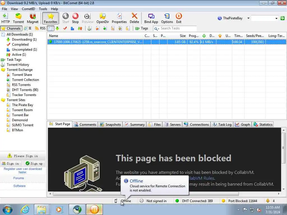Toggle the blue Uncompleted filter icon
The height and width of the screenshot is (215, 287).
click(x=73, y=28)
